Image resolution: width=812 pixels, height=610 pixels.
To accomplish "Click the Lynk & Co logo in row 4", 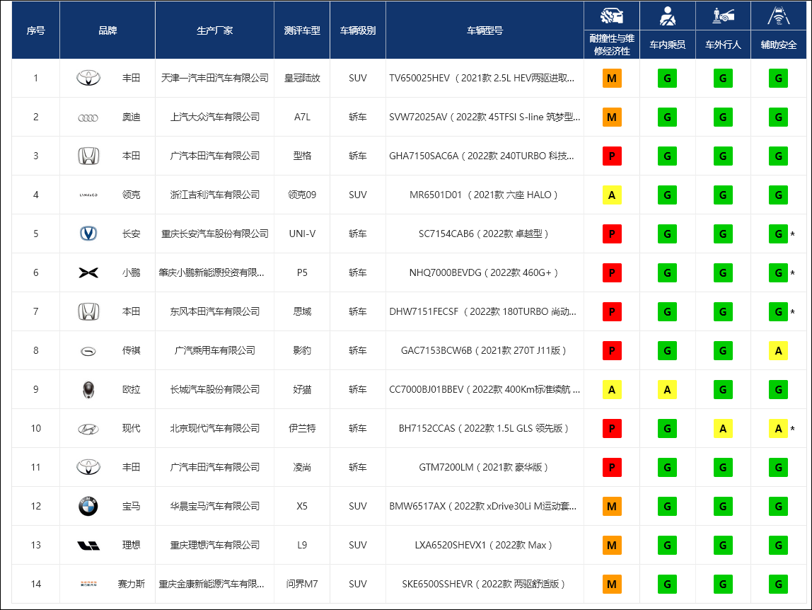I will click(88, 195).
